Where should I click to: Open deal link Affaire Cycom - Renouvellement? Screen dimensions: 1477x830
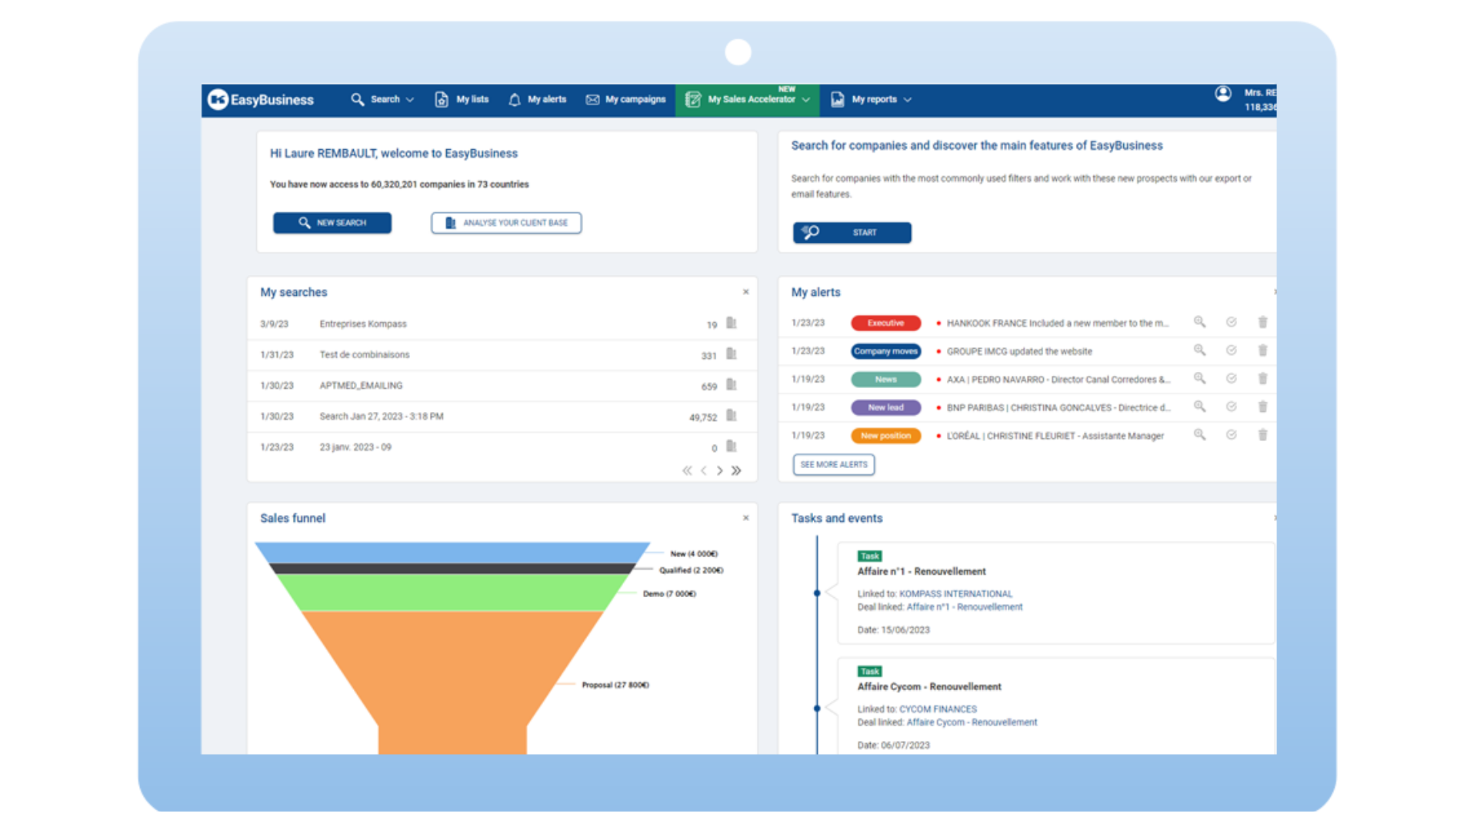pos(972,722)
